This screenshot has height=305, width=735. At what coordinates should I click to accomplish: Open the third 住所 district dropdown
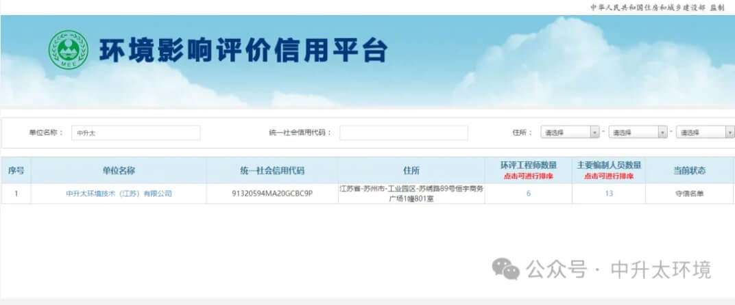point(705,133)
